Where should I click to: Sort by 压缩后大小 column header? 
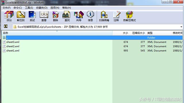137,33
